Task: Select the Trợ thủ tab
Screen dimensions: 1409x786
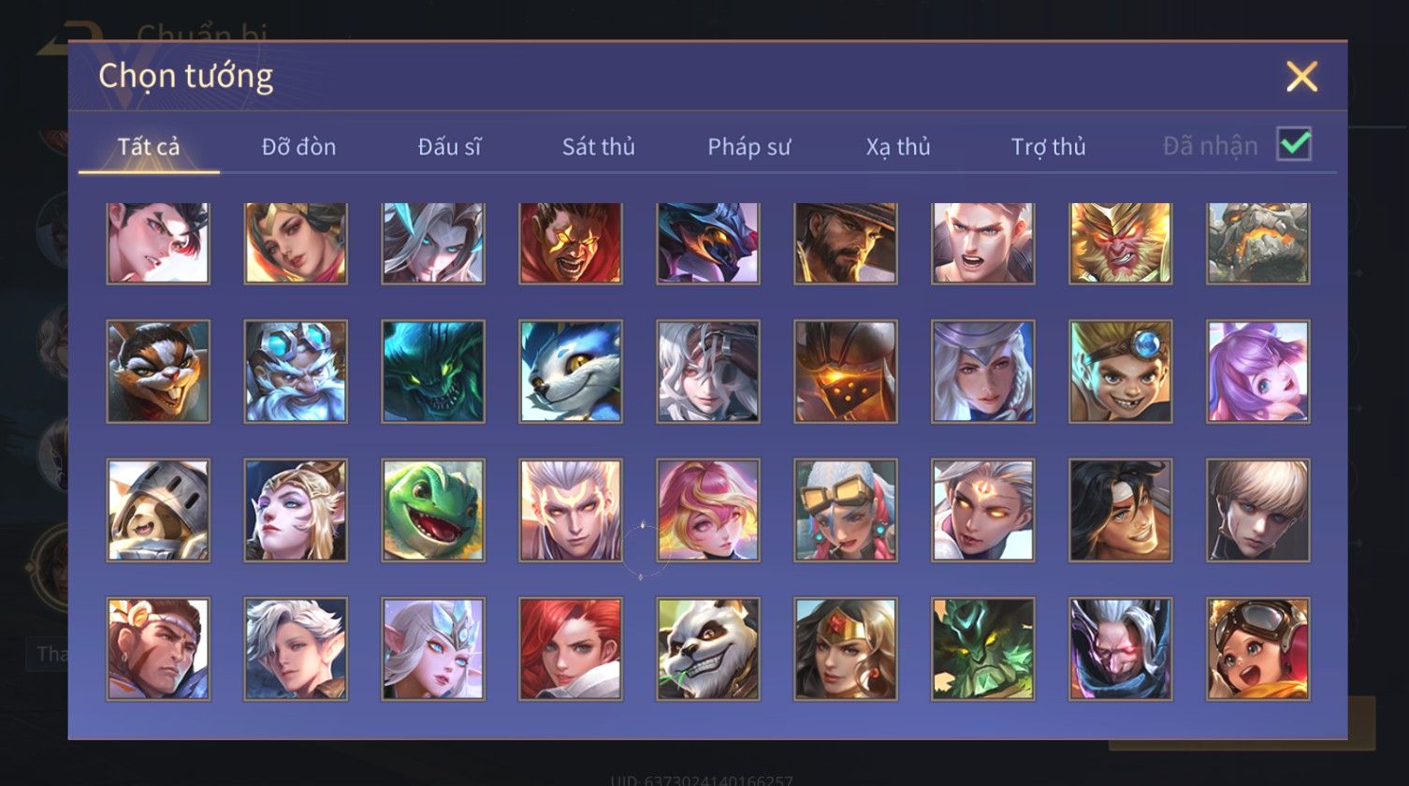Action: click(x=1048, y=147)
